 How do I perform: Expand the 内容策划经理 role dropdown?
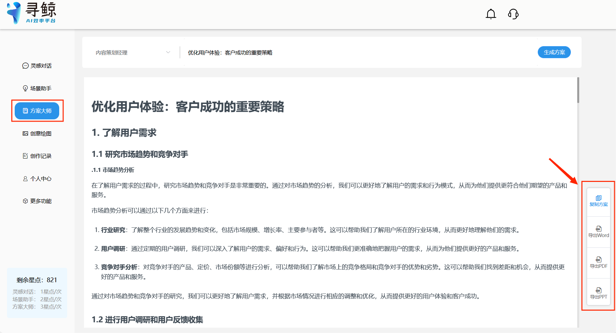pyautogui.click(x=132, y=52)
